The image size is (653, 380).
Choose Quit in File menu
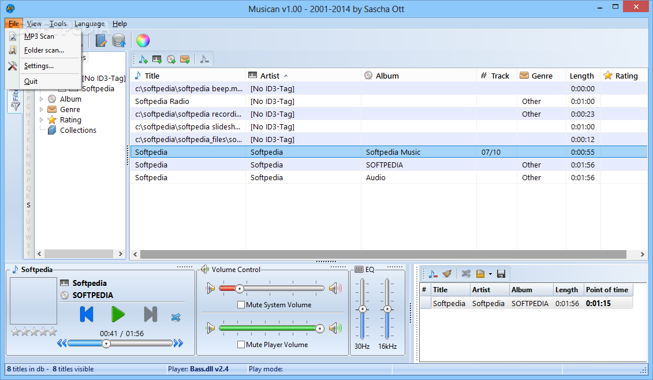(x=31, y=81)
